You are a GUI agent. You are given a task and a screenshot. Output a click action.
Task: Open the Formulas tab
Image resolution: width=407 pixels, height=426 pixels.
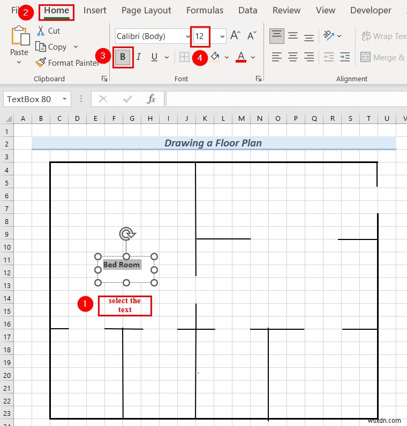click(205, 10)
